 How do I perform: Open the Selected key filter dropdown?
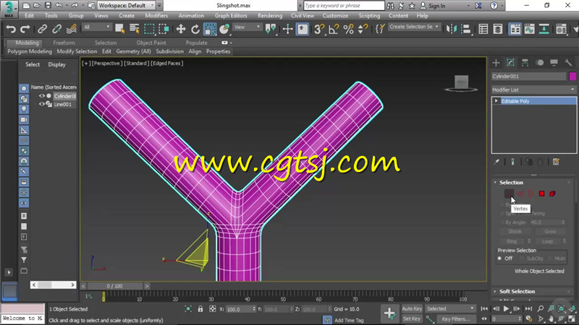coord(450,308)
